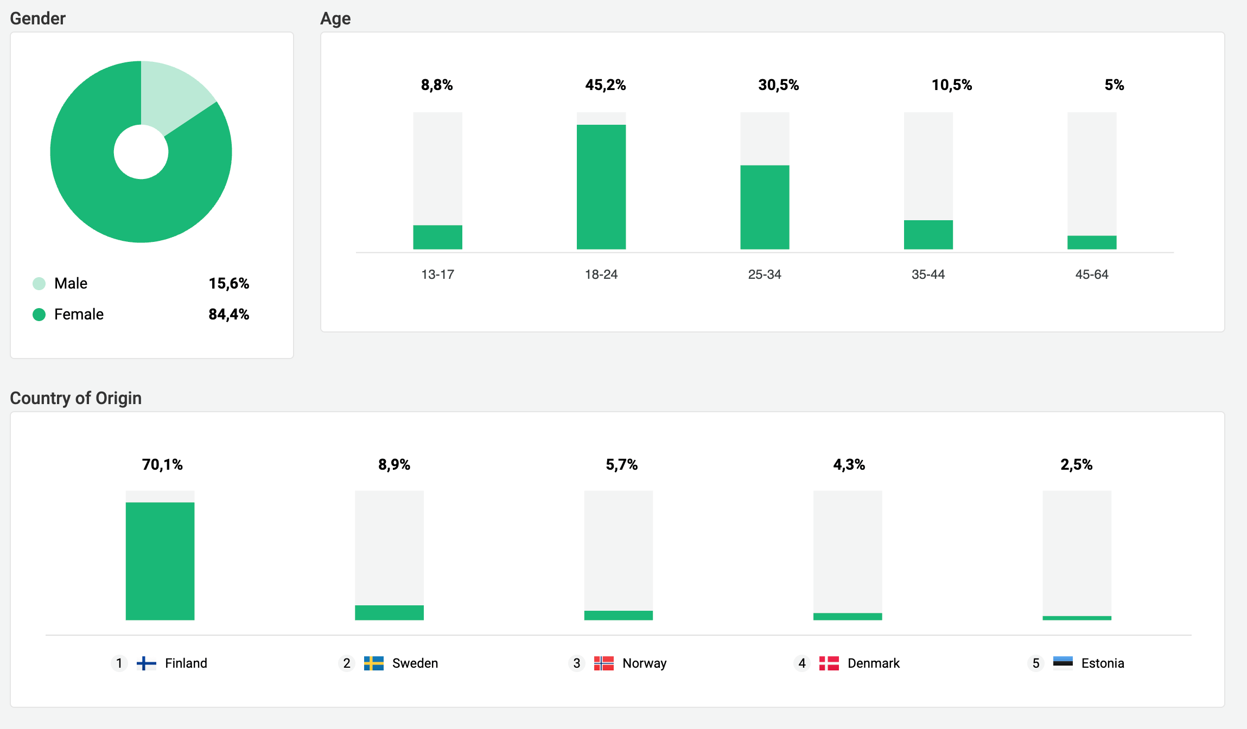The width and height of the screenshot is (1247, 729).
Task: Click the 35-44 age bar
Action: coord(928,234)
